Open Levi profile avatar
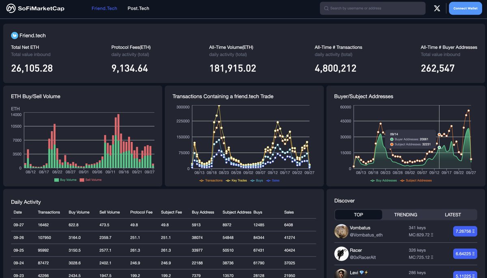The image size is (487, 278). pos(341,274)
